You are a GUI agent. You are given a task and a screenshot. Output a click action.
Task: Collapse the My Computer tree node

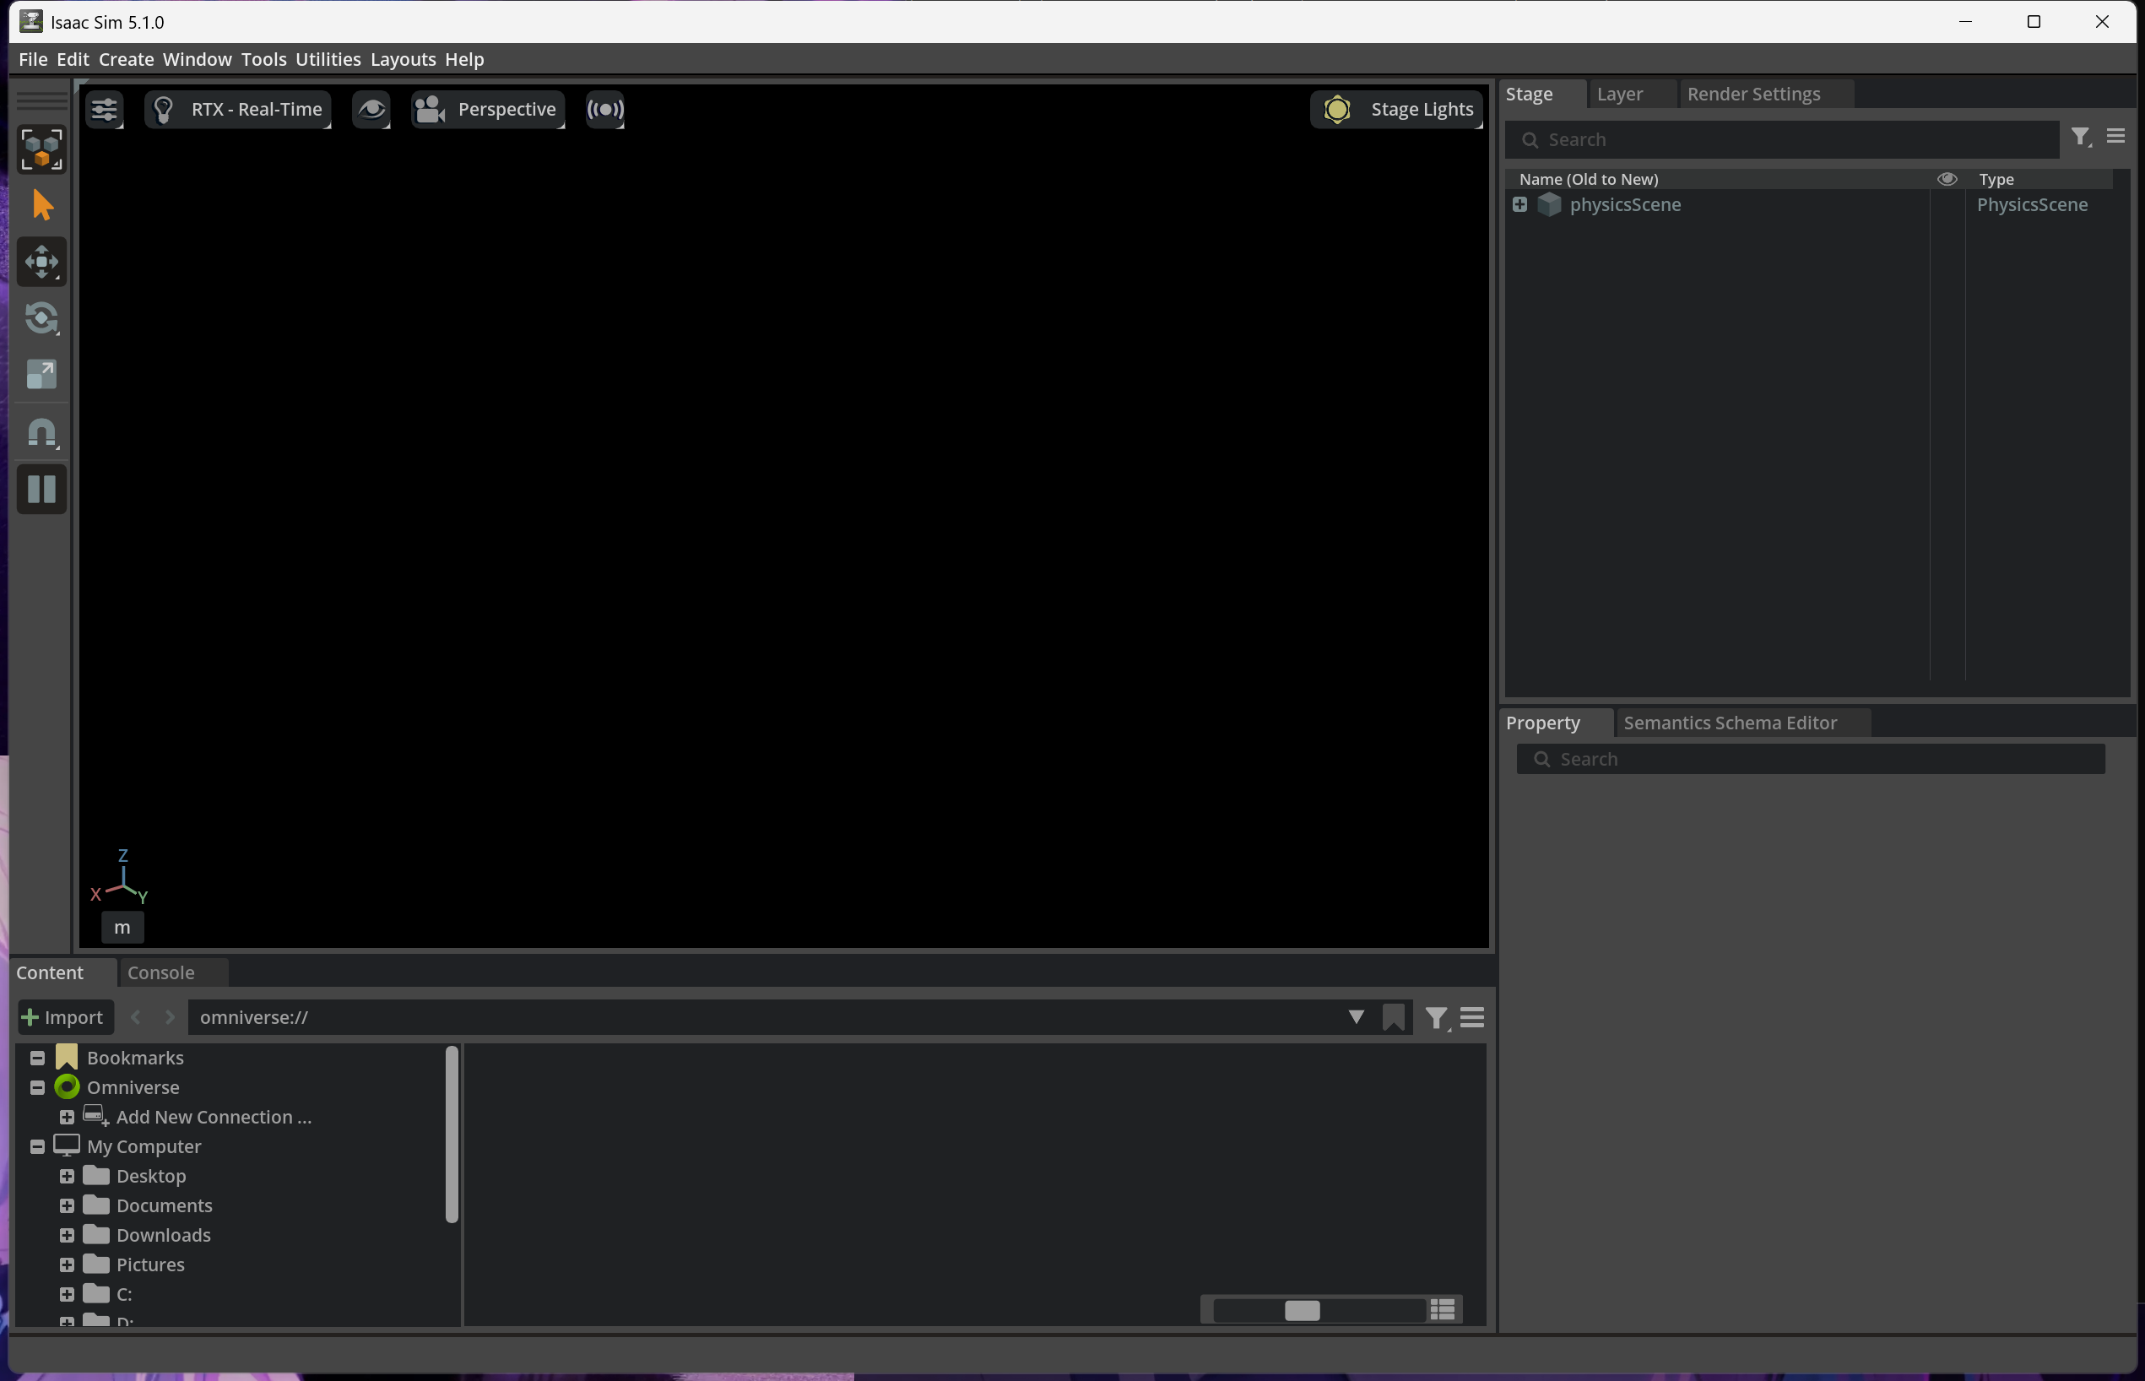(38, 1146)
